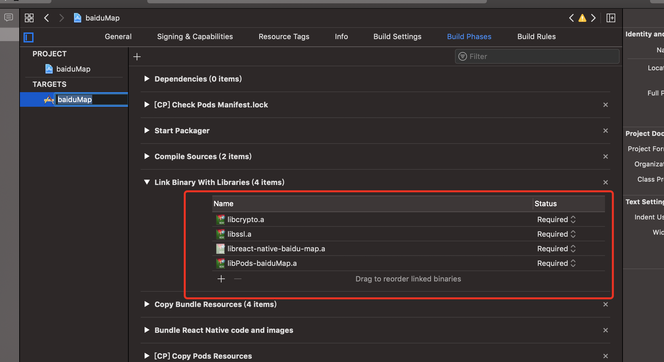Open the comments panel icon
The height and width of the screenshot is (362, 664).
[x=9, y=17]
